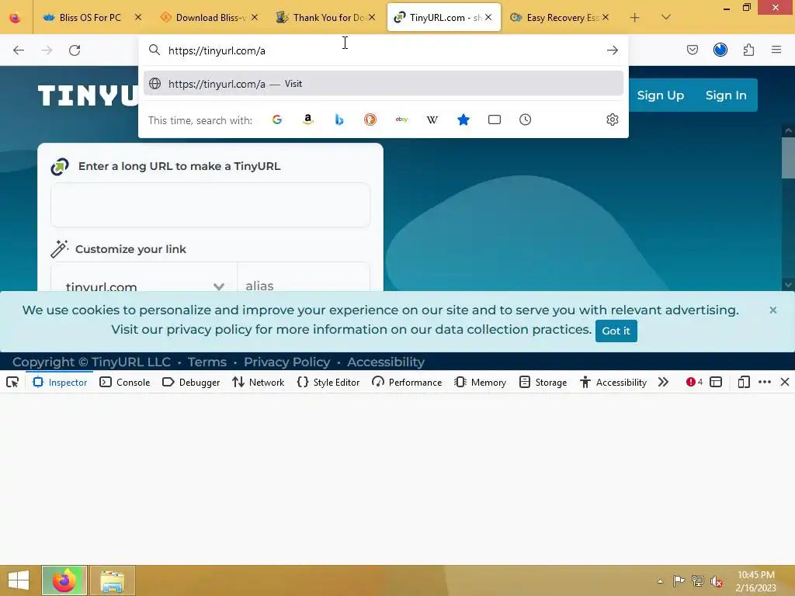This screenshot has height=596, width=795.
Task: Go back with the browser back arrow
Action: pos(19,50)
